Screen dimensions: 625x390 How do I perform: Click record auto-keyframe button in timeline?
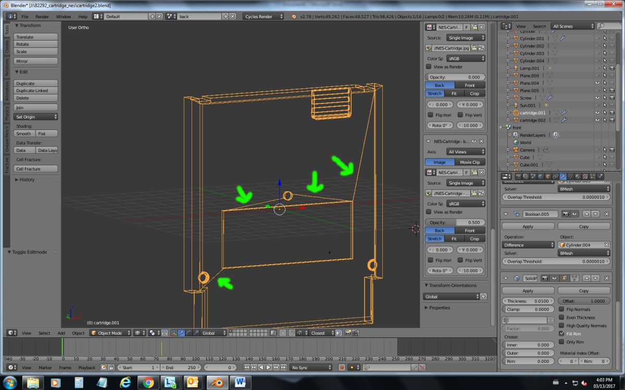[x=342, y=368]
